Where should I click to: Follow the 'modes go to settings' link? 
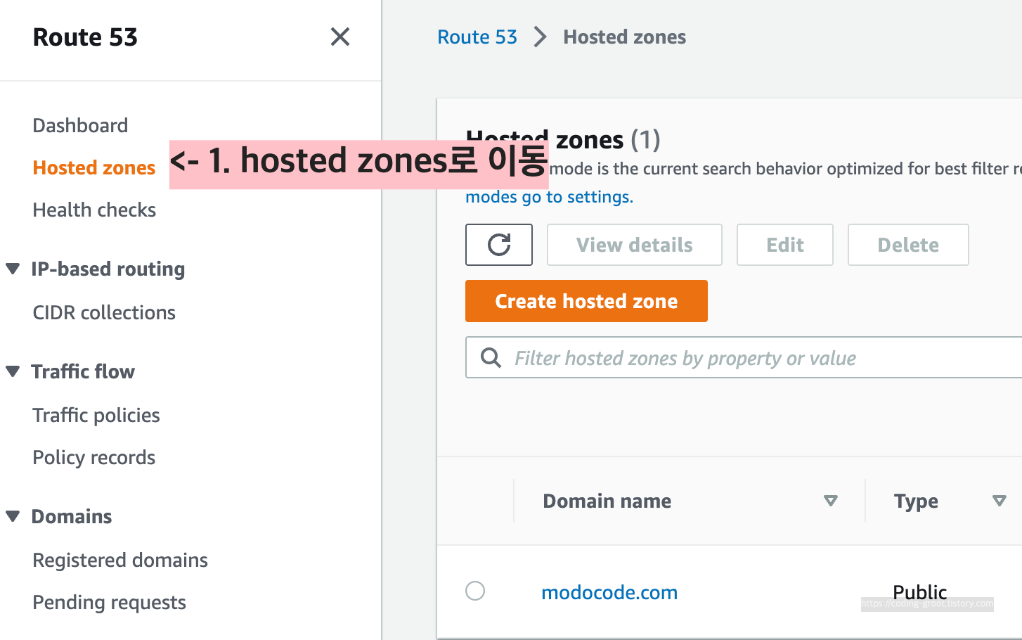(x=549, y=197)
